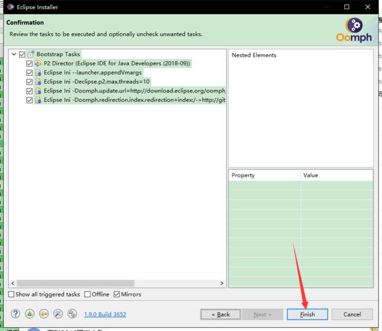This screenshot has width=382, height=331.
Task: Collapse the Bootstrap Tasks tree node
Action: [x=14, y=54]
